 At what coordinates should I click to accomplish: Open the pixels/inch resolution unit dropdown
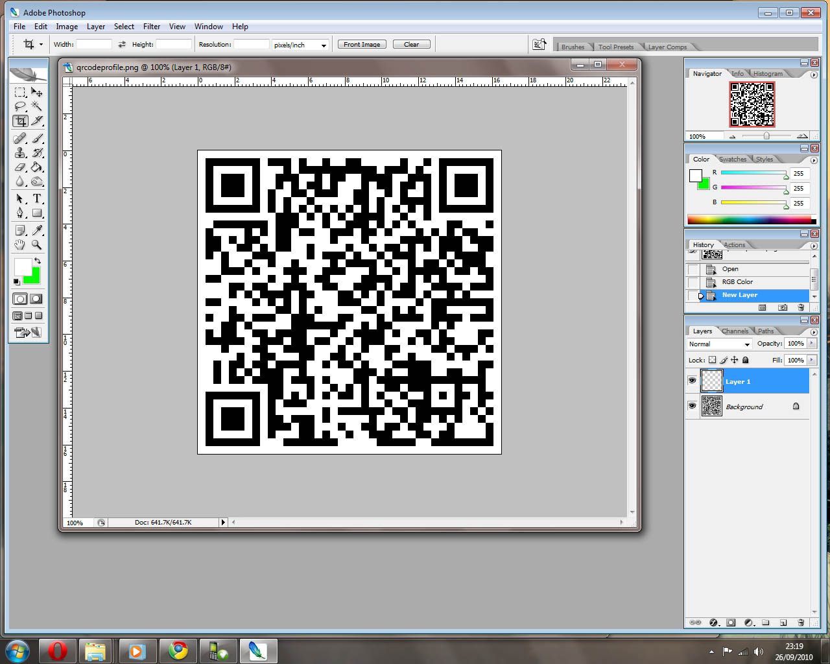pos(324,44)
